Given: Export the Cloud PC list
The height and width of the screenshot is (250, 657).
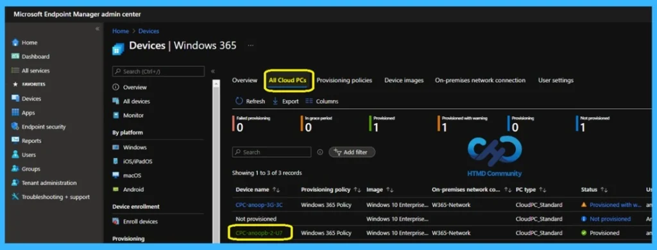Looking at the screenshot, I should click(x=286, y=101).
